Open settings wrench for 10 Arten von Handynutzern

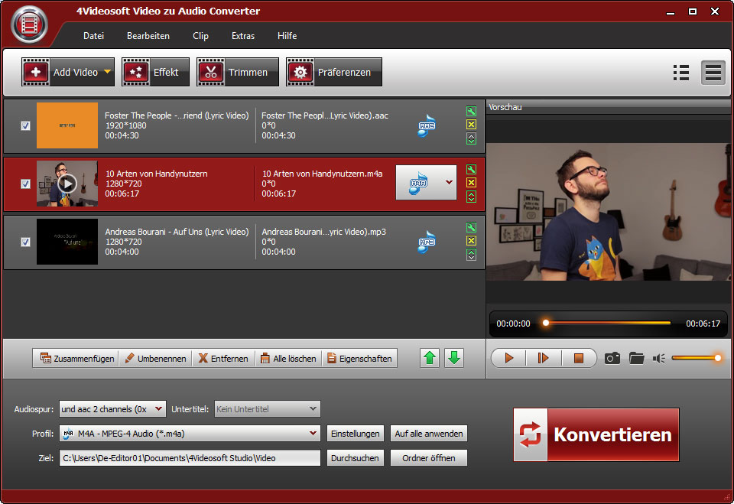(x=472, y=169)
